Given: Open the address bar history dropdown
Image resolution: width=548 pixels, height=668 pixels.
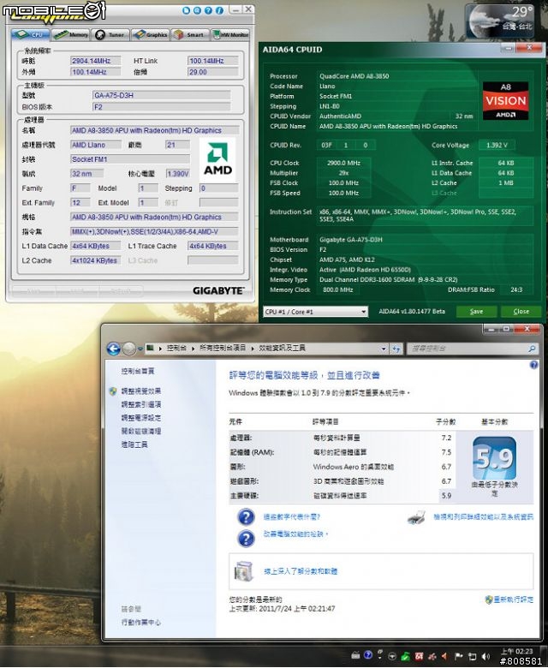Looking at the screenshot, I should click(x=384, y=349).
